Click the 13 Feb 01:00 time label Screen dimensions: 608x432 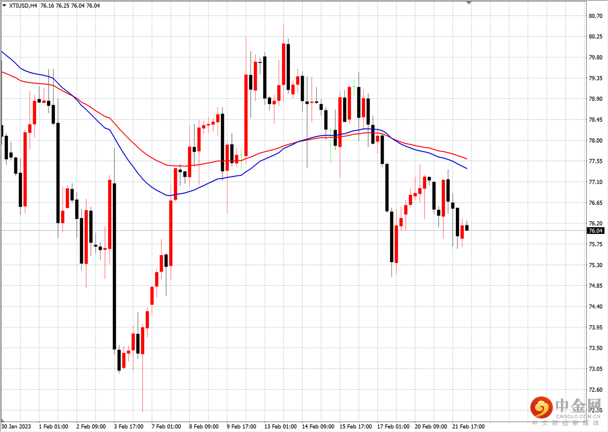pos(280,426)
